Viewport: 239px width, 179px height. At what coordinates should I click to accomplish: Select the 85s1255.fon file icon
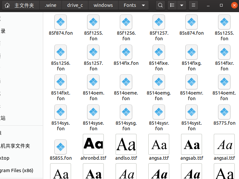point(224,22)
